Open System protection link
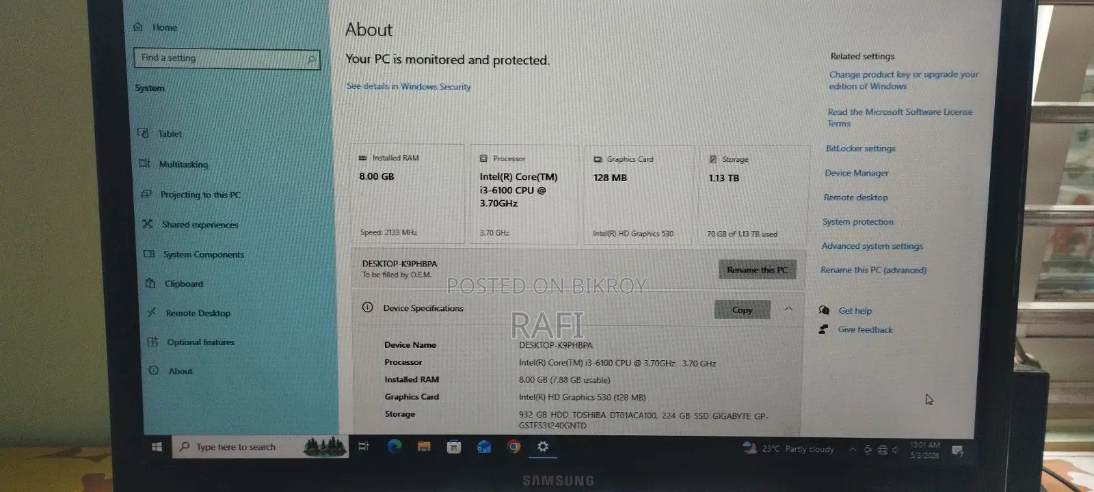The height and width of the screenshot is (492, 1094). point(857,222)
